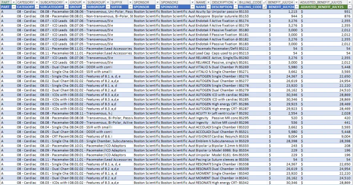Select the group '08.01.03 - Single Chamber, Subcutaneou'
353x185 pixels.
click(101, 141)
